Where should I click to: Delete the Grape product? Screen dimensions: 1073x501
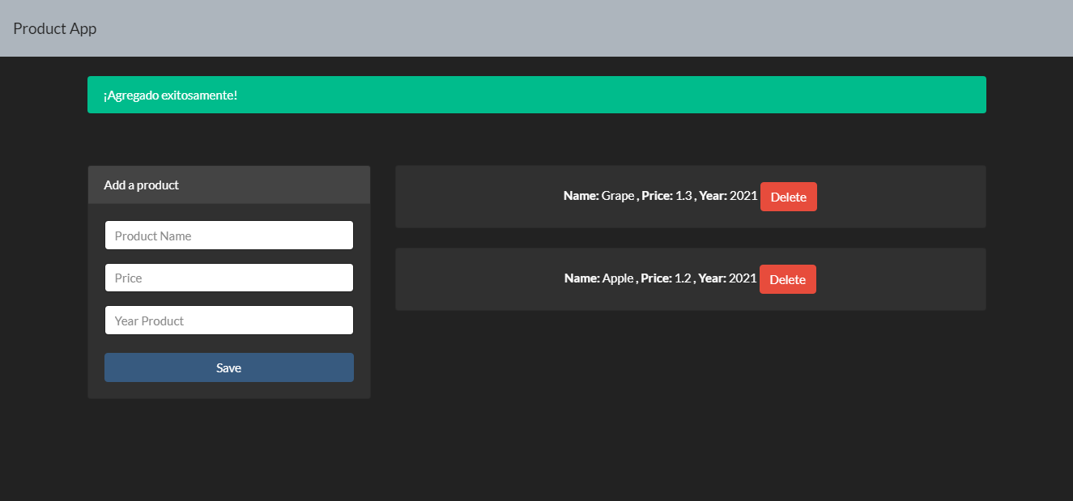pos(788,196)
